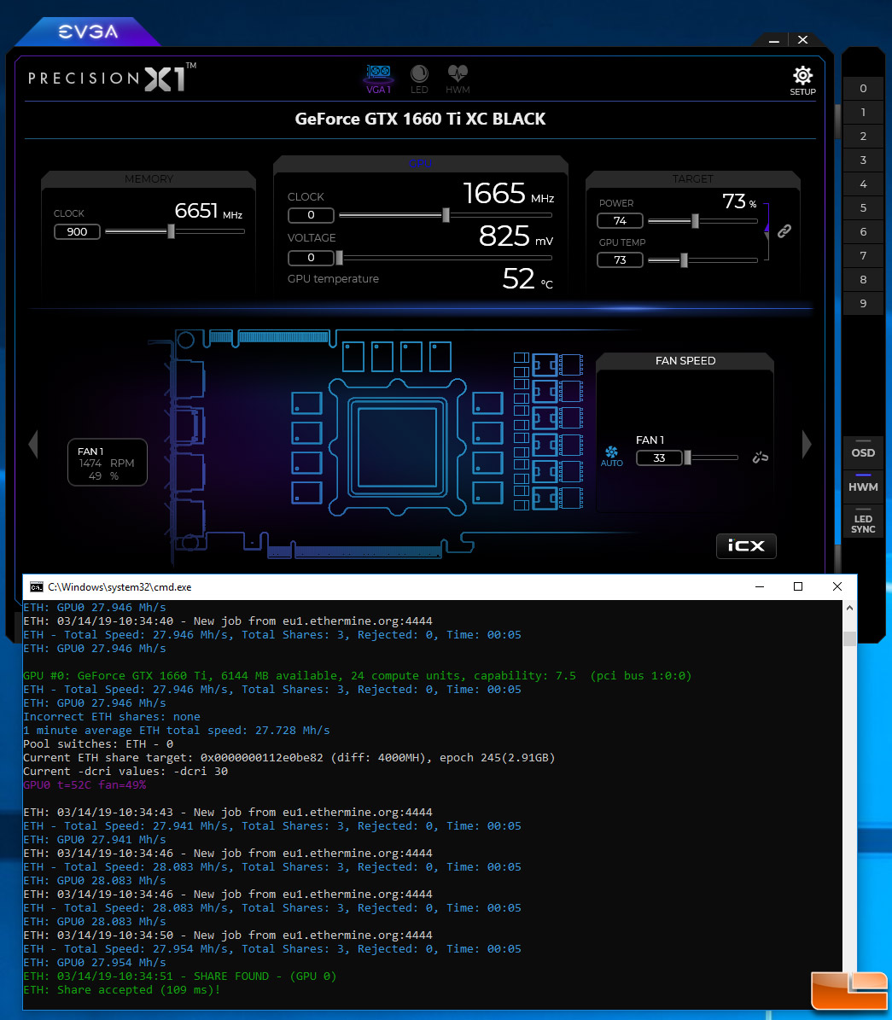Viewport: 892px width, 1020px height.
Task: Click the 'SHARE FOUND - (GPU 0)' line
Action: (179, 976)
